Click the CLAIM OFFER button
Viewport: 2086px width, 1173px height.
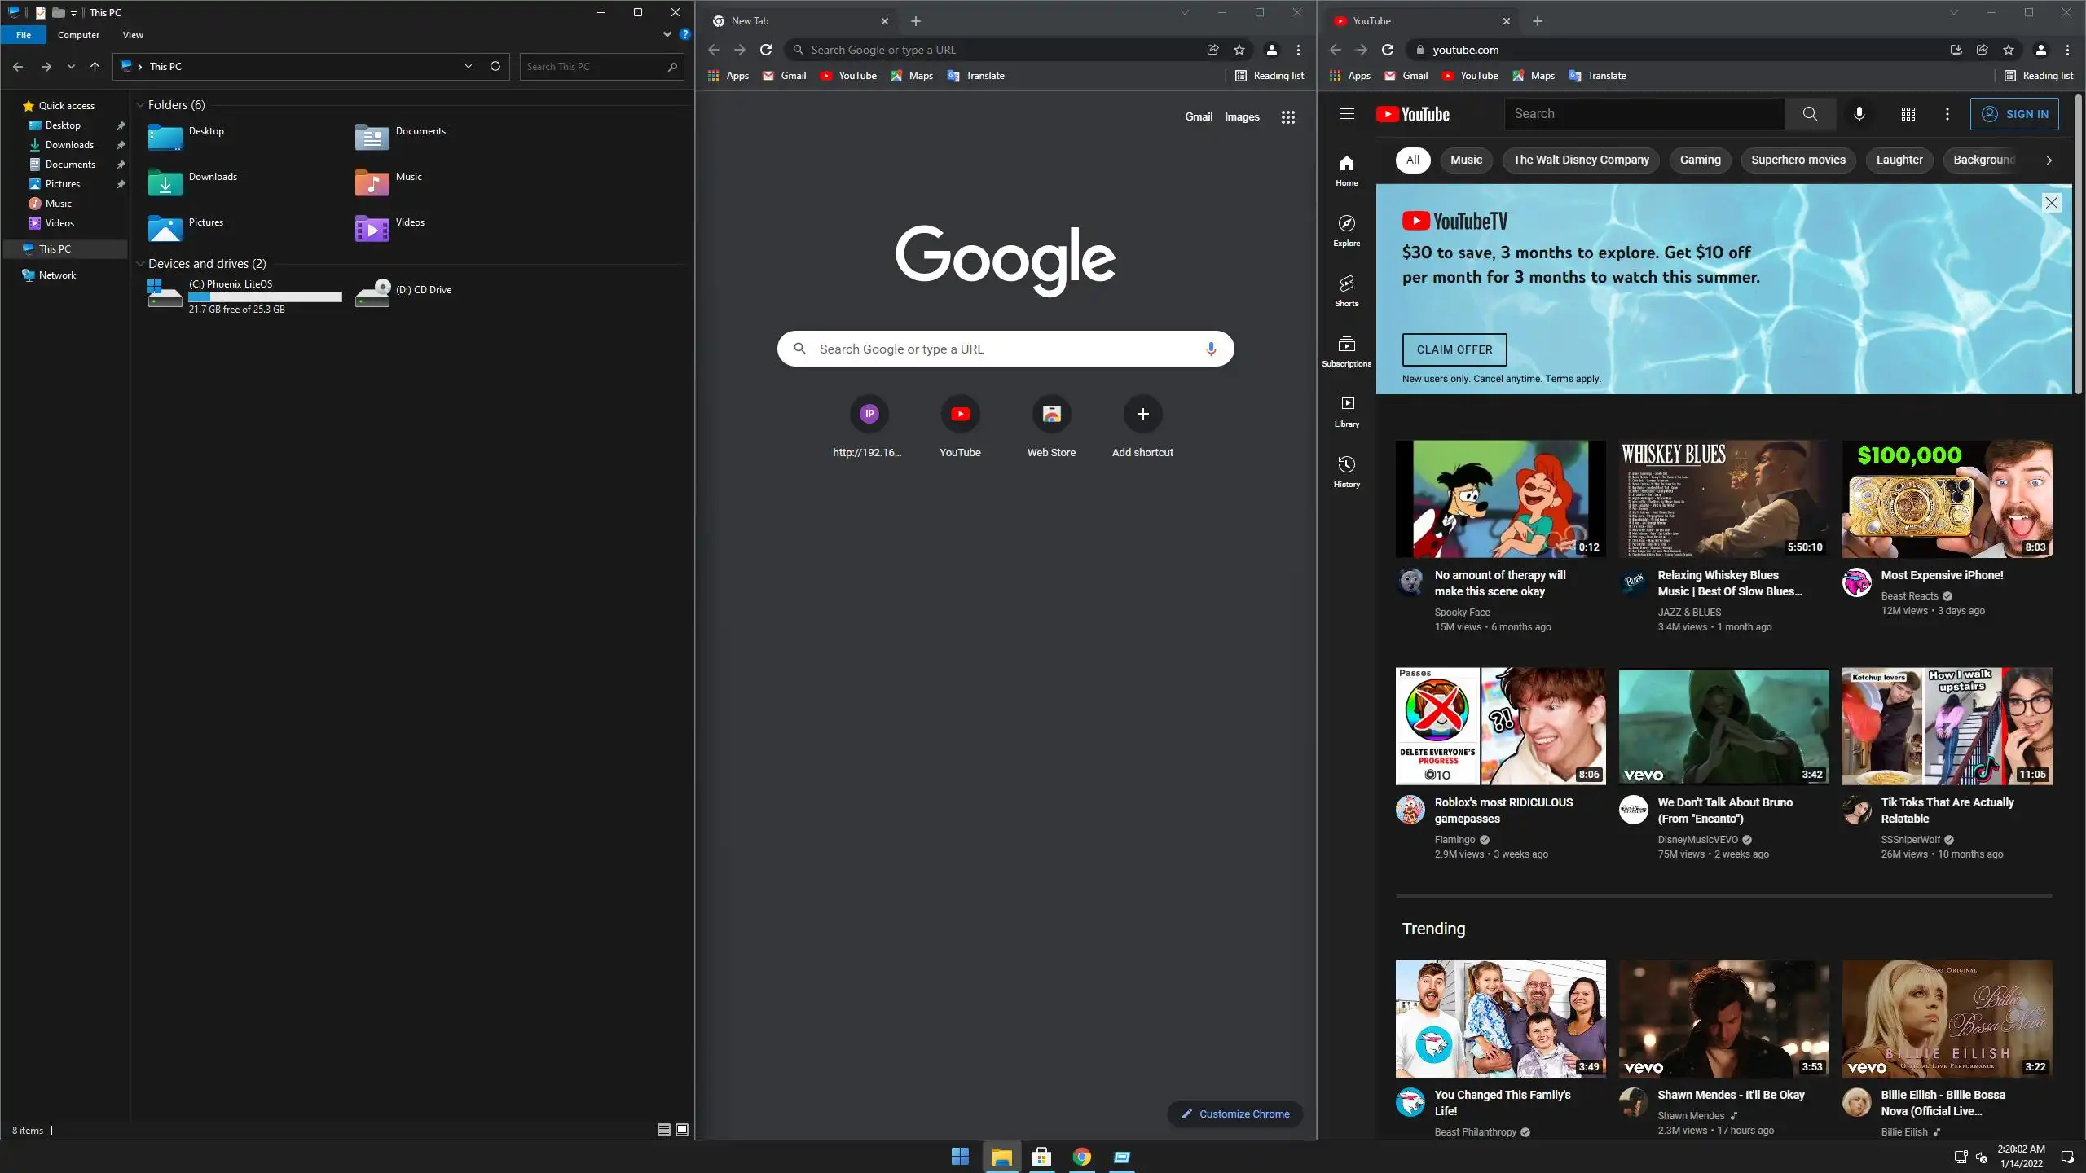click(x=1454, y=349)
